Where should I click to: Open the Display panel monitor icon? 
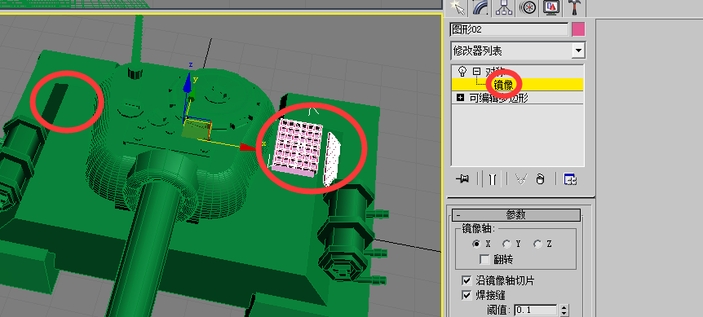tap(551, 7)
